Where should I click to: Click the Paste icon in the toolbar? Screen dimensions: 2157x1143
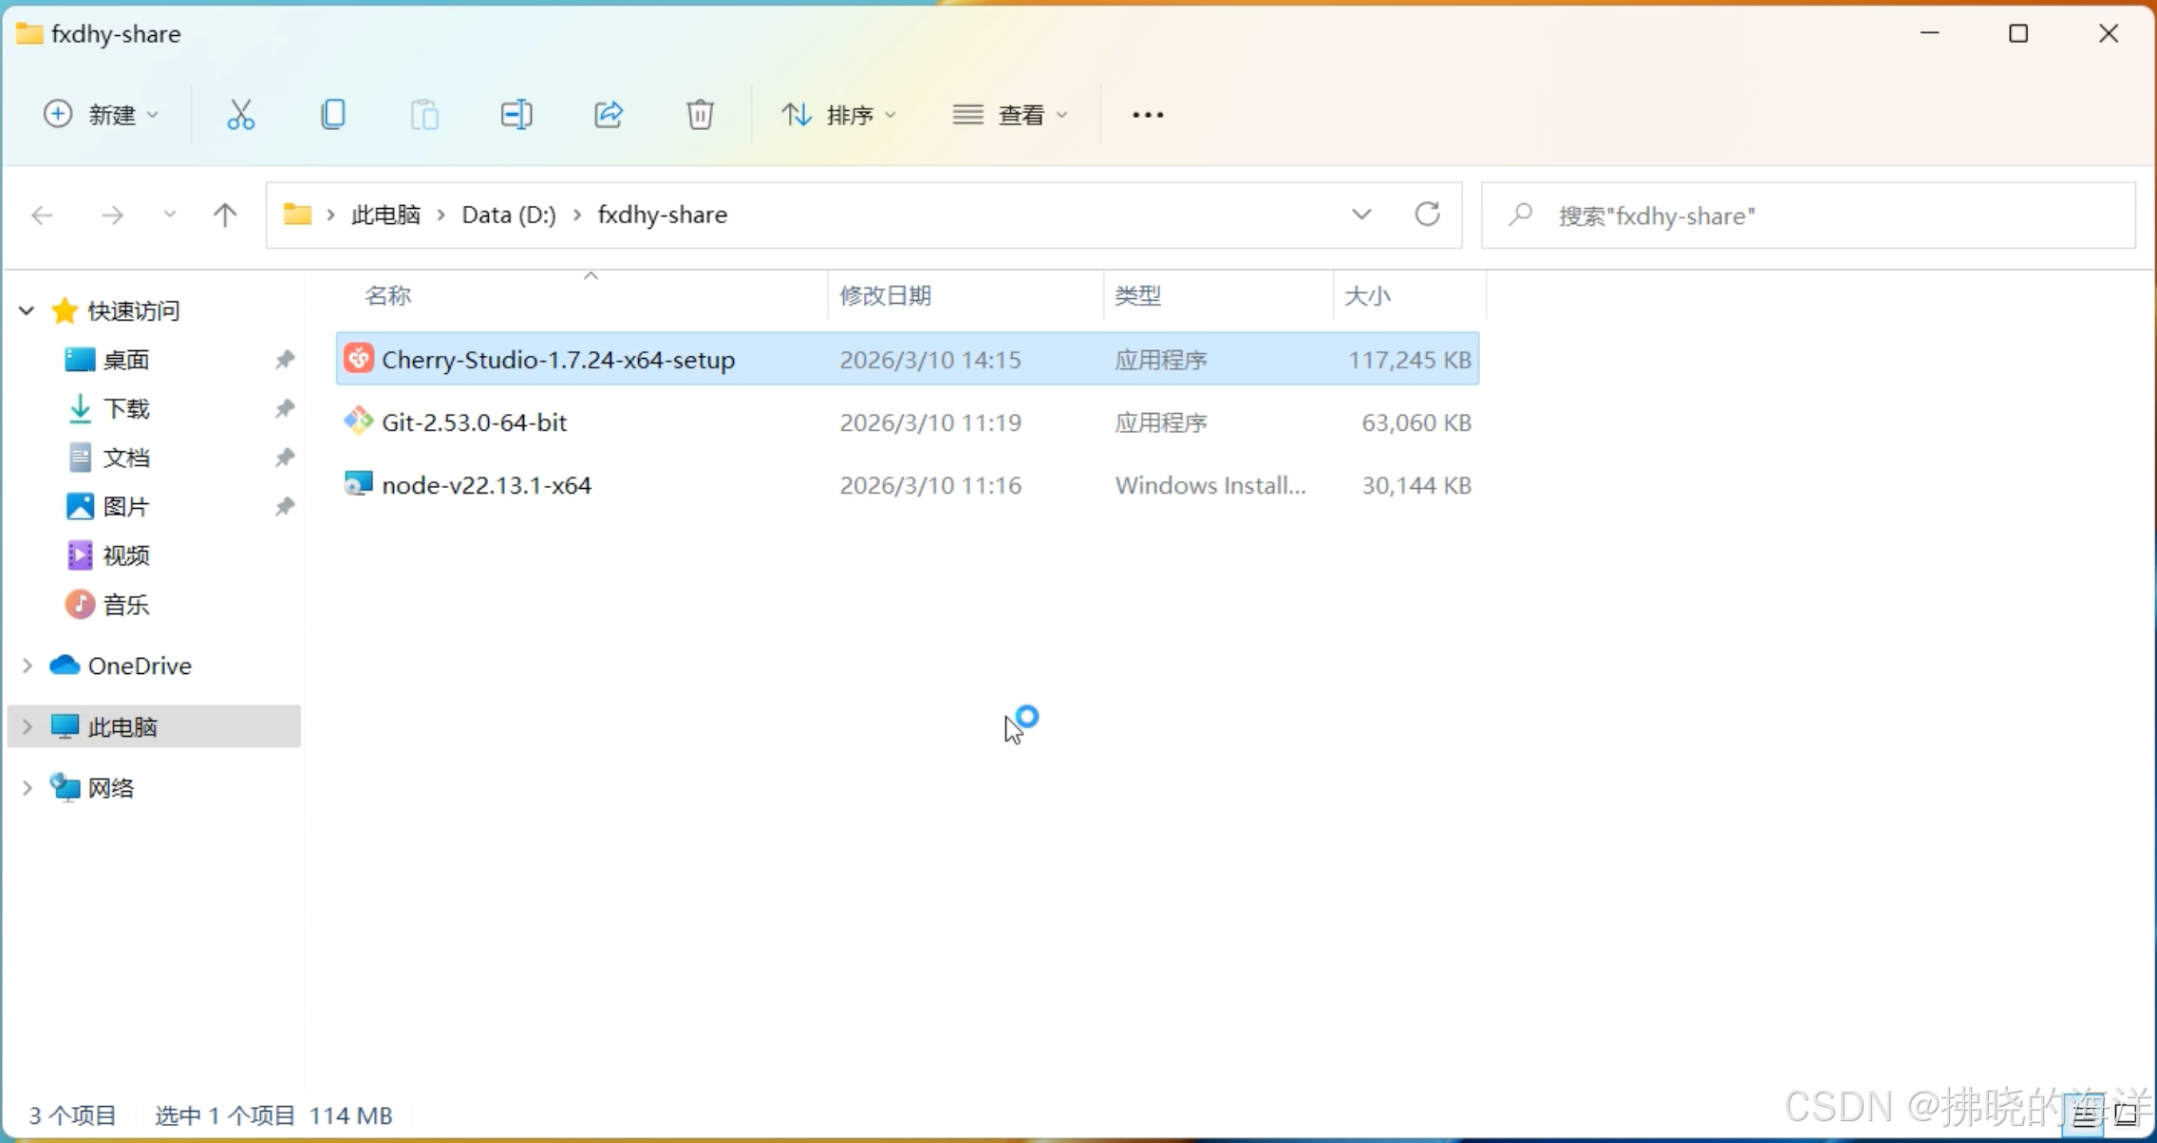(424, 114)
